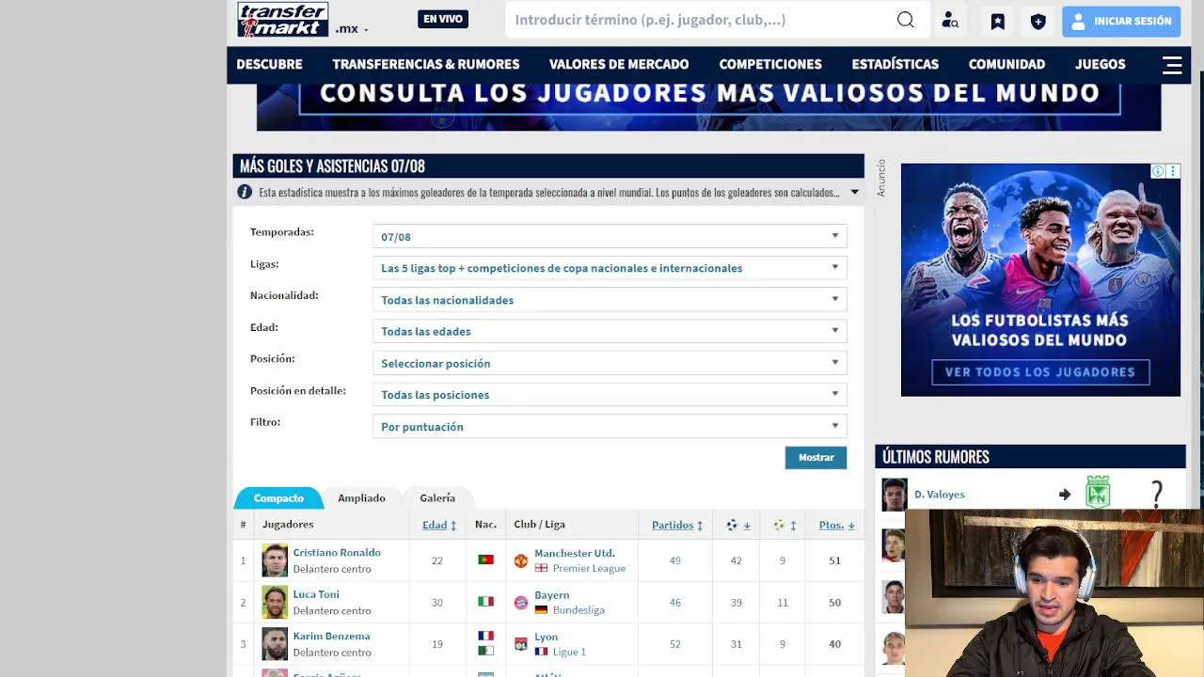Click the info icon beside statistic description

[x=245, y=192]
